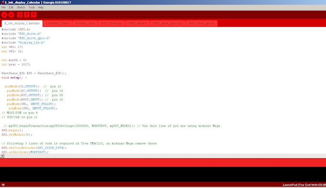
Task: Click the Energia application icon in title bar
Action: point(2,2)
